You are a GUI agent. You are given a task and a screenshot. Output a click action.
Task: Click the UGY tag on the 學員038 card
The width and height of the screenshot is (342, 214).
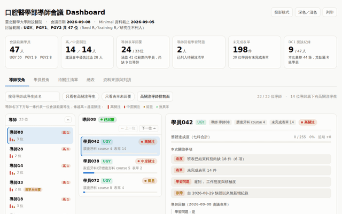(107, 162)
